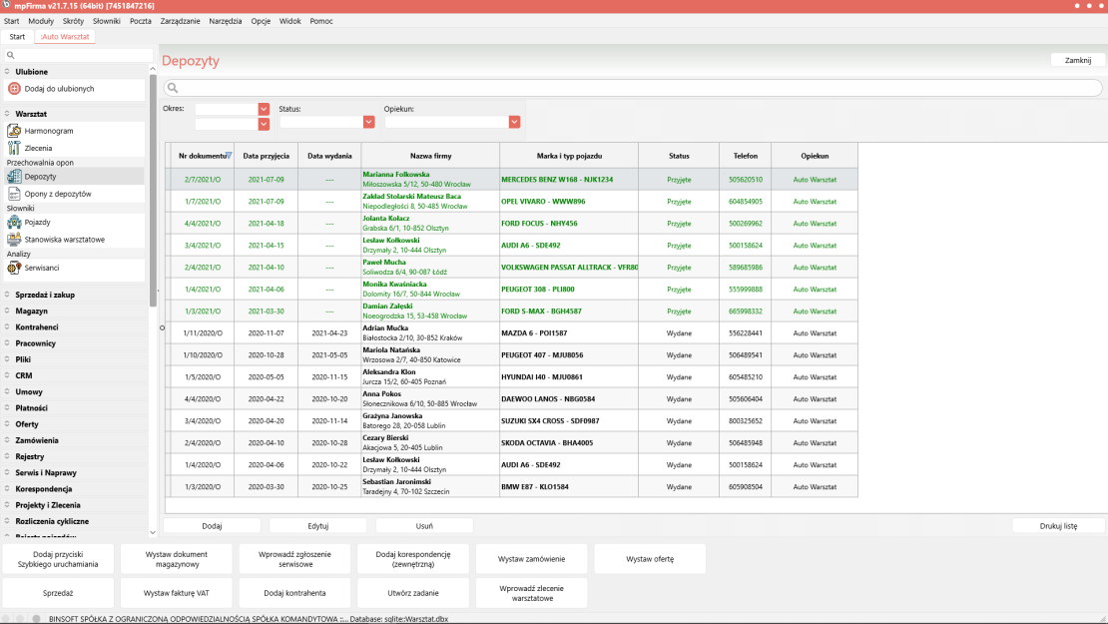Switch to the Start tab
Image resolution: width=1108 pixels, height=624 pixels.
tap(17, 37)
